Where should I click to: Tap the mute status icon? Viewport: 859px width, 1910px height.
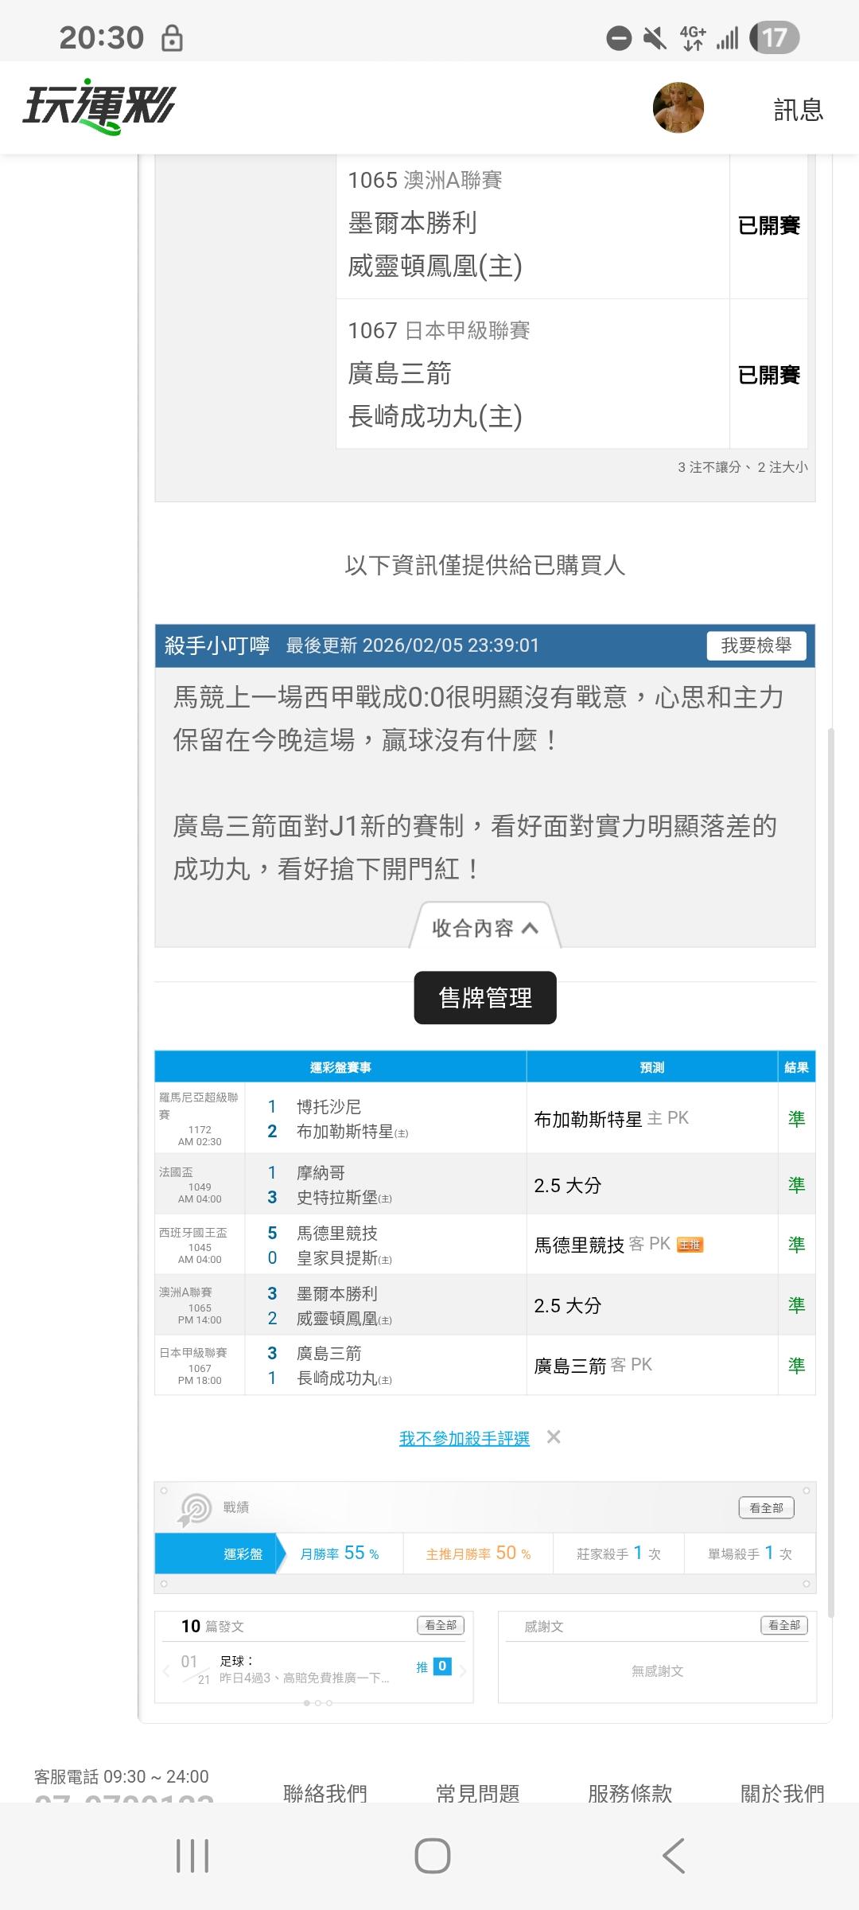(655, 37)
